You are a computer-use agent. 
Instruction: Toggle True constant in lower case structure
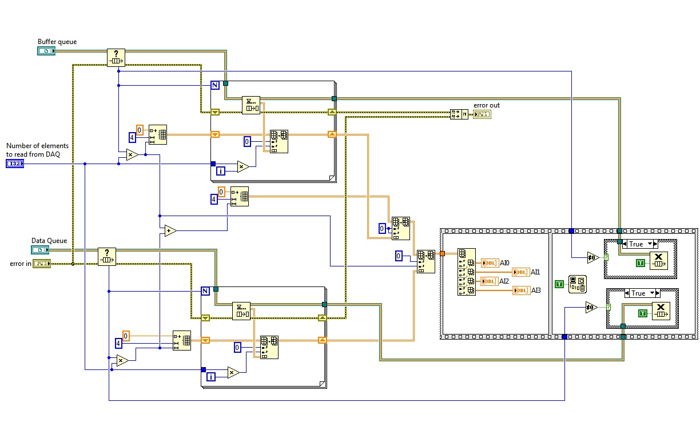coord(642,313)
